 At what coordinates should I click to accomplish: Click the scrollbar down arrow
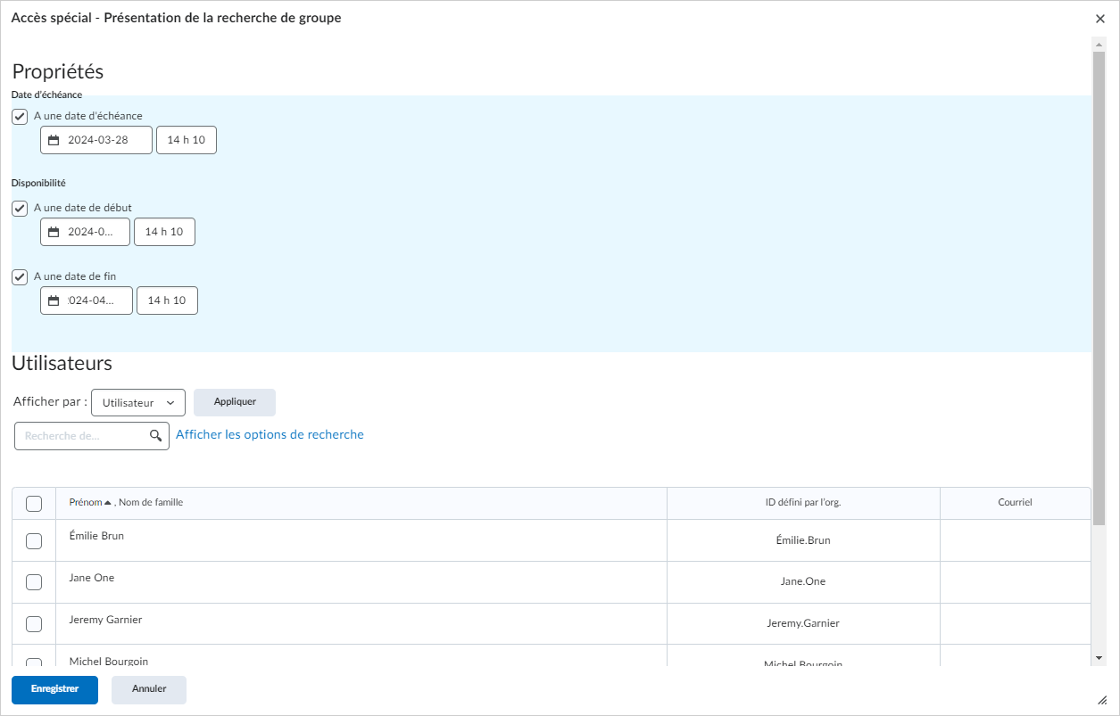[x=1099, y=657]
